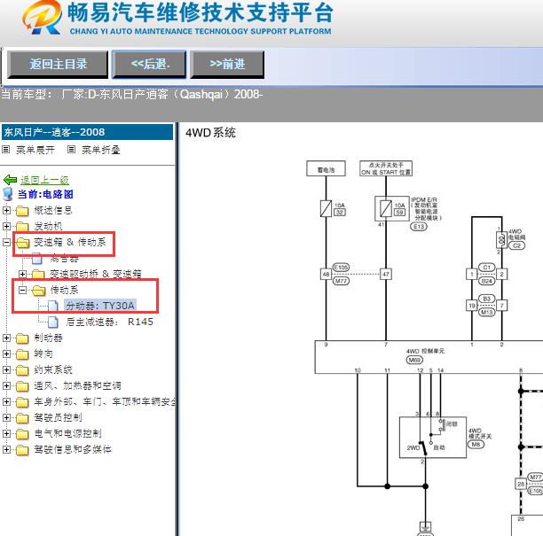Click the green back arrow icon
543x536 pixels.
10,180
